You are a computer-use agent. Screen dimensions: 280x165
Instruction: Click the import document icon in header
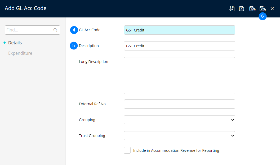(232, 9)
